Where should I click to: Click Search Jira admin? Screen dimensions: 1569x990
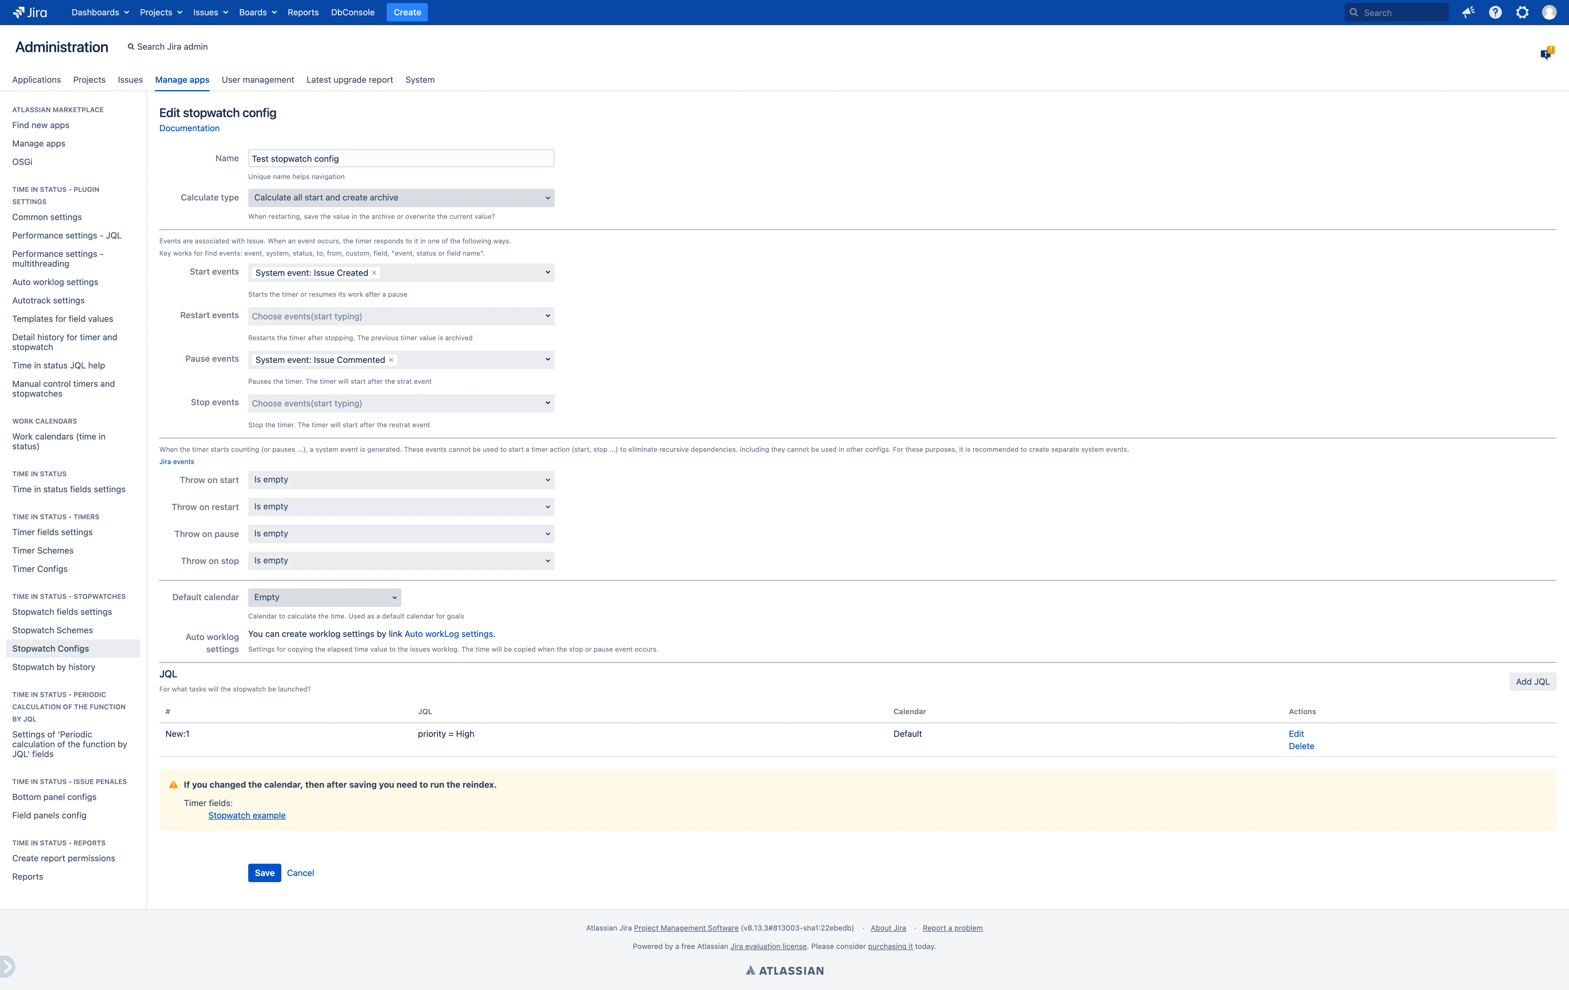[168, 46]
